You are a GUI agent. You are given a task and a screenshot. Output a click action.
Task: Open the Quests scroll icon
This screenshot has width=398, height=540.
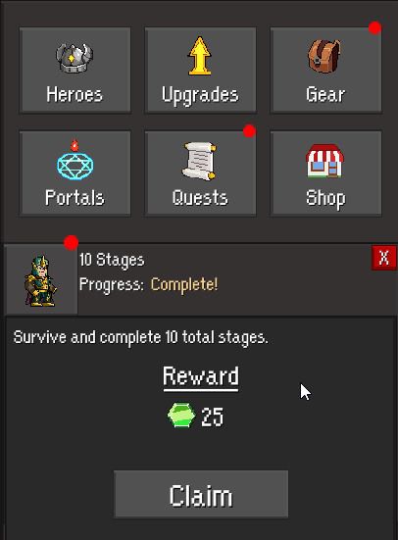(200, 161)
